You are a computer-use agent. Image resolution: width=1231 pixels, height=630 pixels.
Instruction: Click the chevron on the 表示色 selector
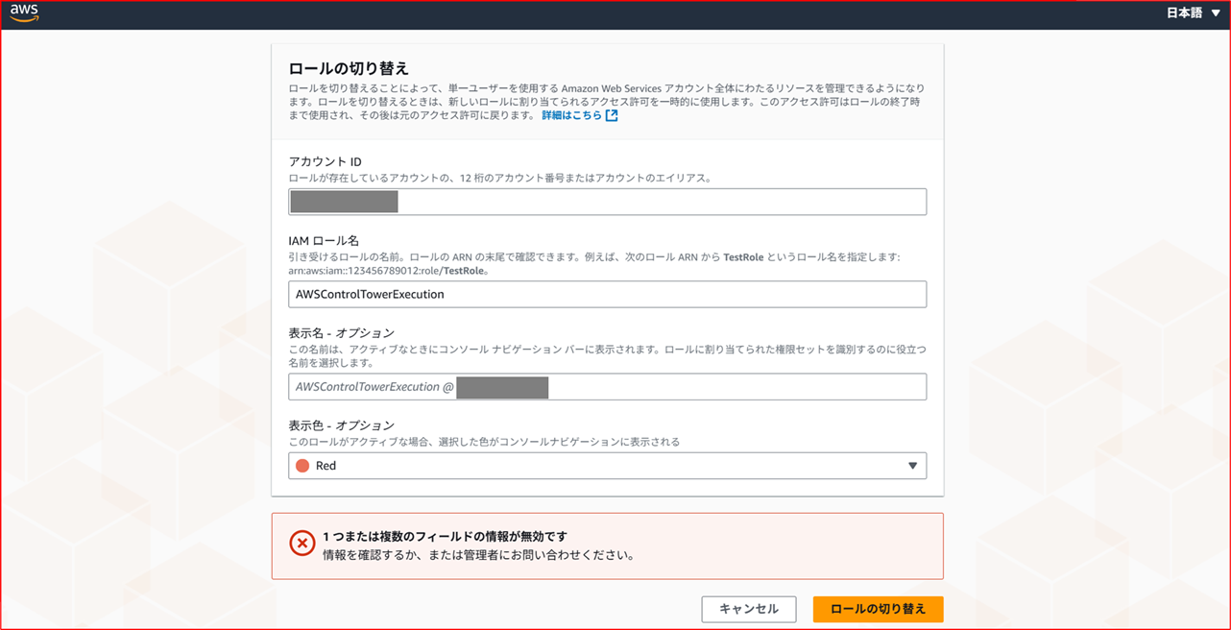[912, 465]
